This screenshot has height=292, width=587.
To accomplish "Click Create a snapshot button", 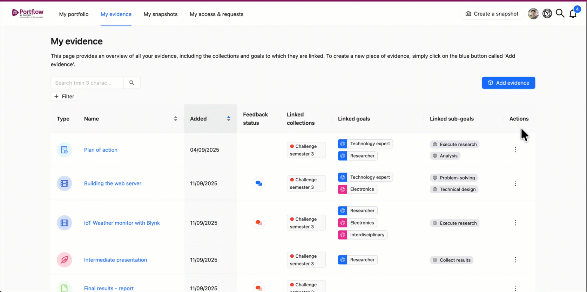I will 492,14.
